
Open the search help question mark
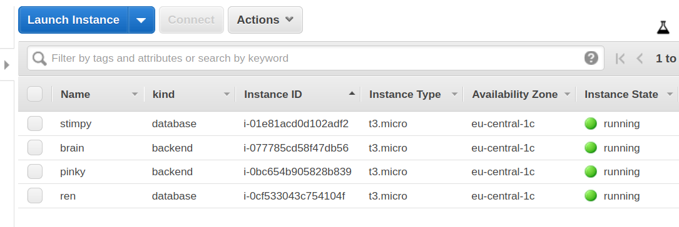pyautogui.click(x=591, y=58)
